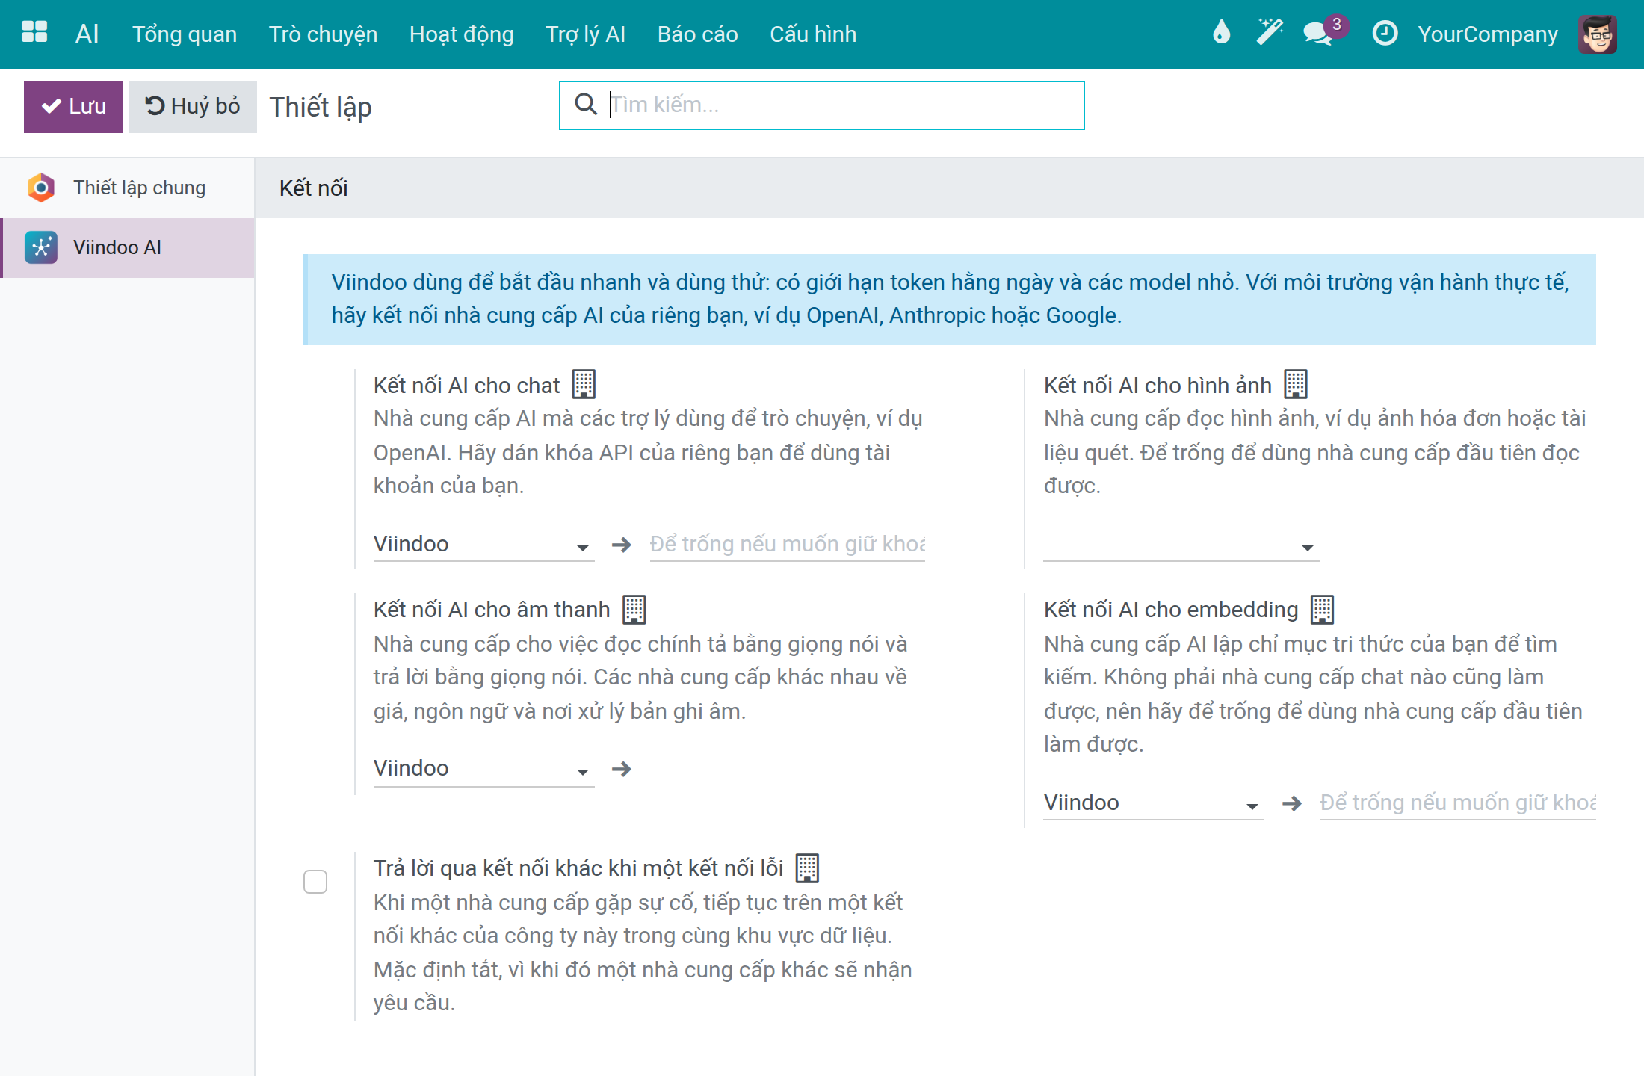Click embedding API key input field
Screen dimensions: 1644x1076
pos(1457,803)
